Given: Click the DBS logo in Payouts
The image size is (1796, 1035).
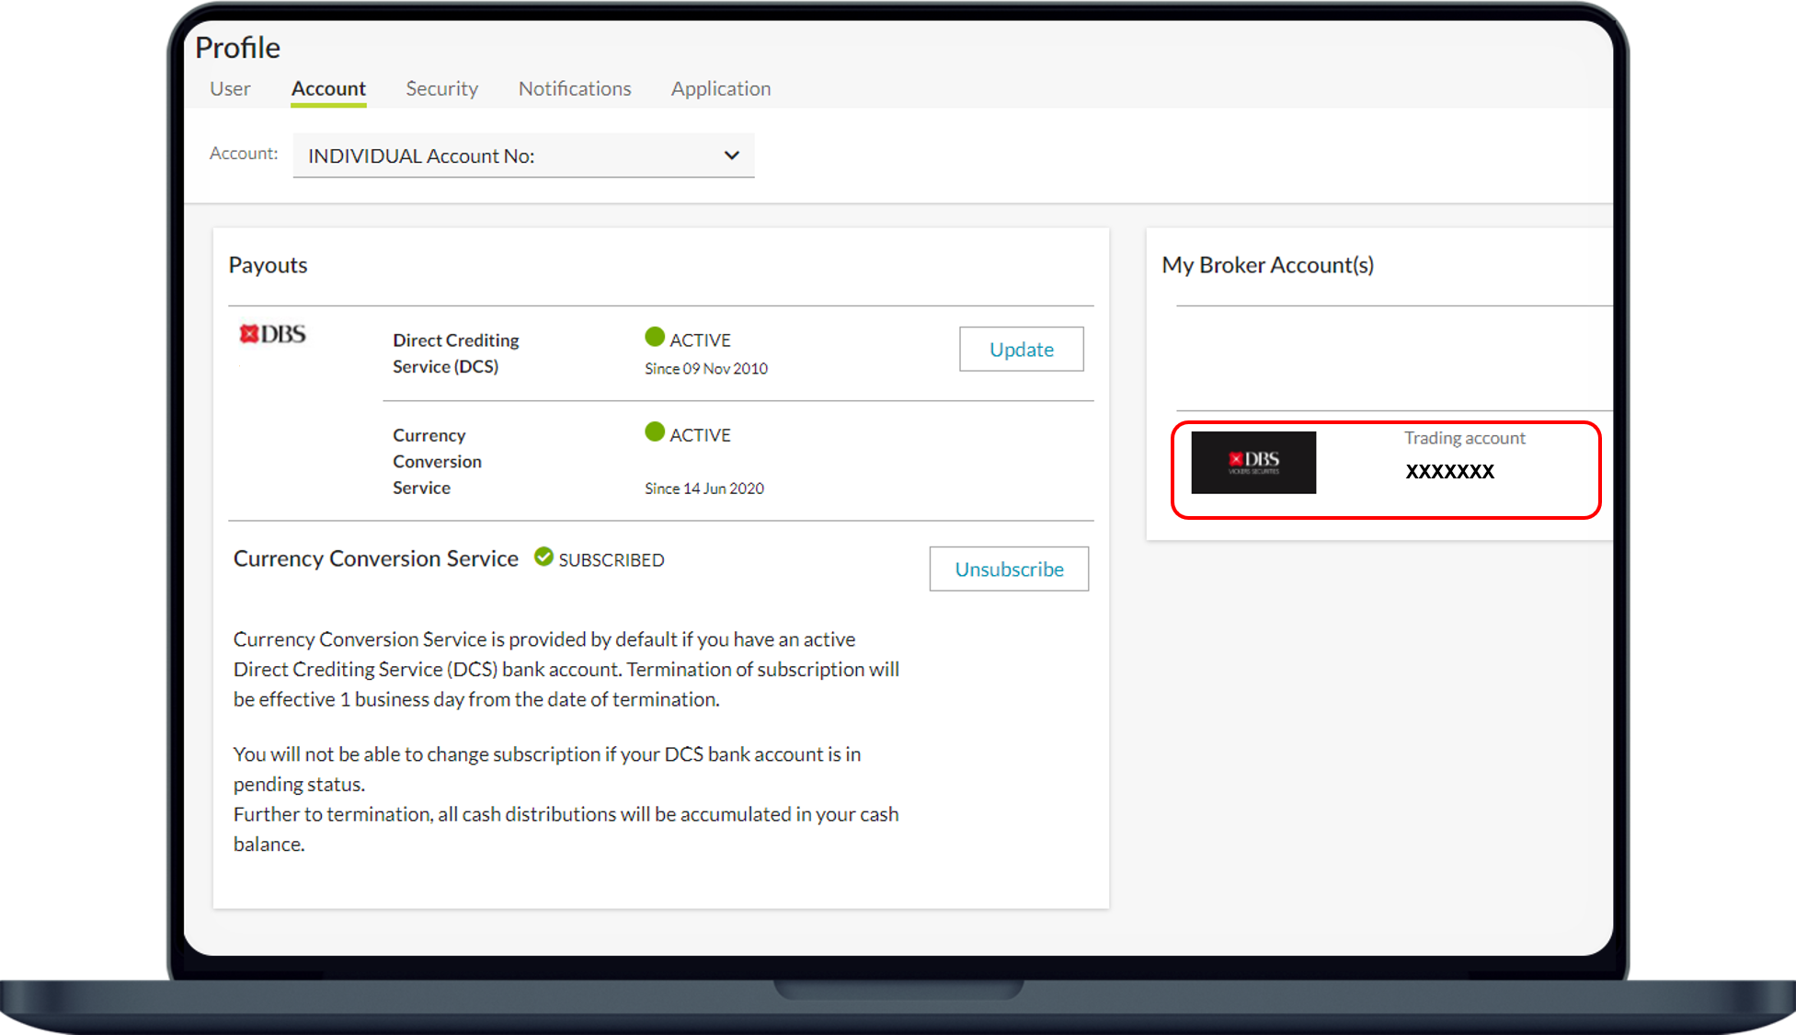Looking at the screenshot, I should coord(272,334).
